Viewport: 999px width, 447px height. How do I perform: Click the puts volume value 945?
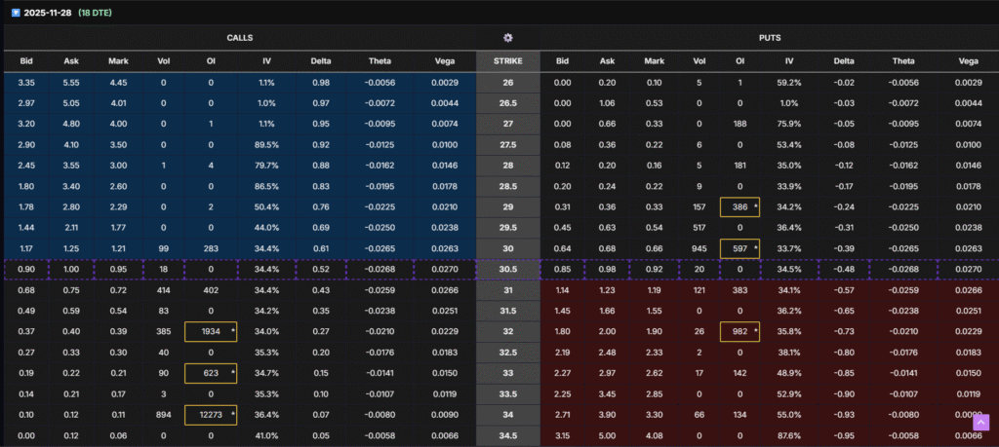[699, 248]
